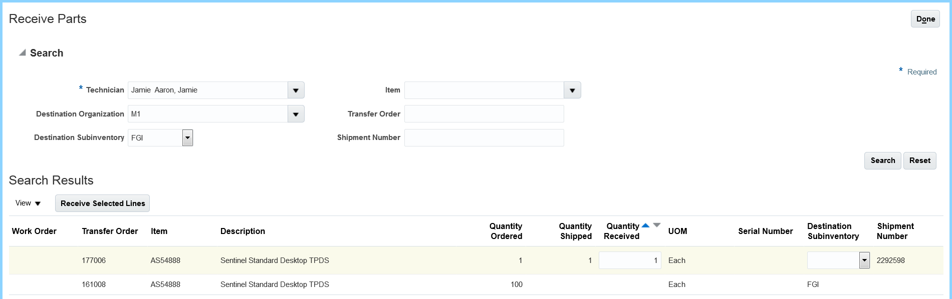Viewport: 952px width, 299px height.
Task: Open the Technician dropdown arrow
Action: [x=296, y=90]
